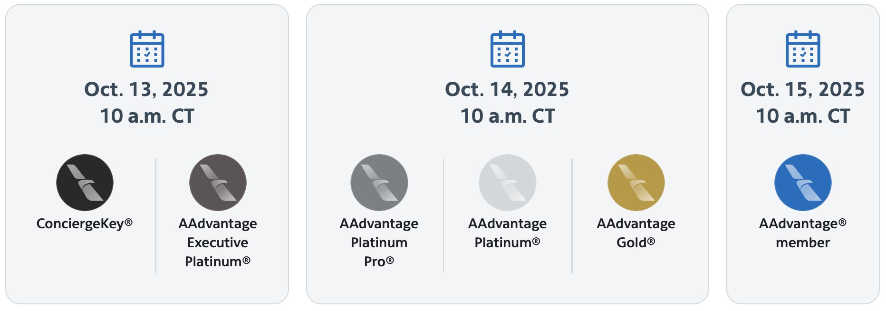Click the AAdvantage Platinum label text
The image size is (886, 311).
(x=507, y=233)
